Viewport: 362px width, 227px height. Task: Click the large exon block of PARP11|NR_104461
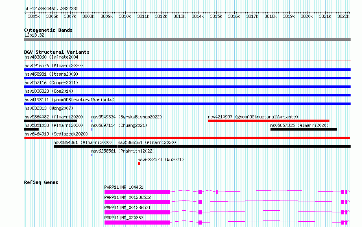coord(137,192)
